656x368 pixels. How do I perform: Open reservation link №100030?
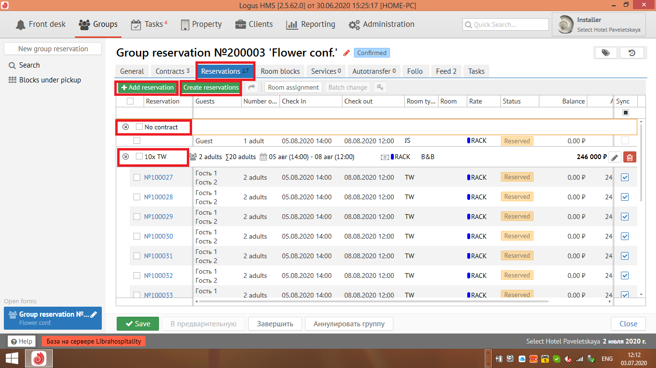158,236
